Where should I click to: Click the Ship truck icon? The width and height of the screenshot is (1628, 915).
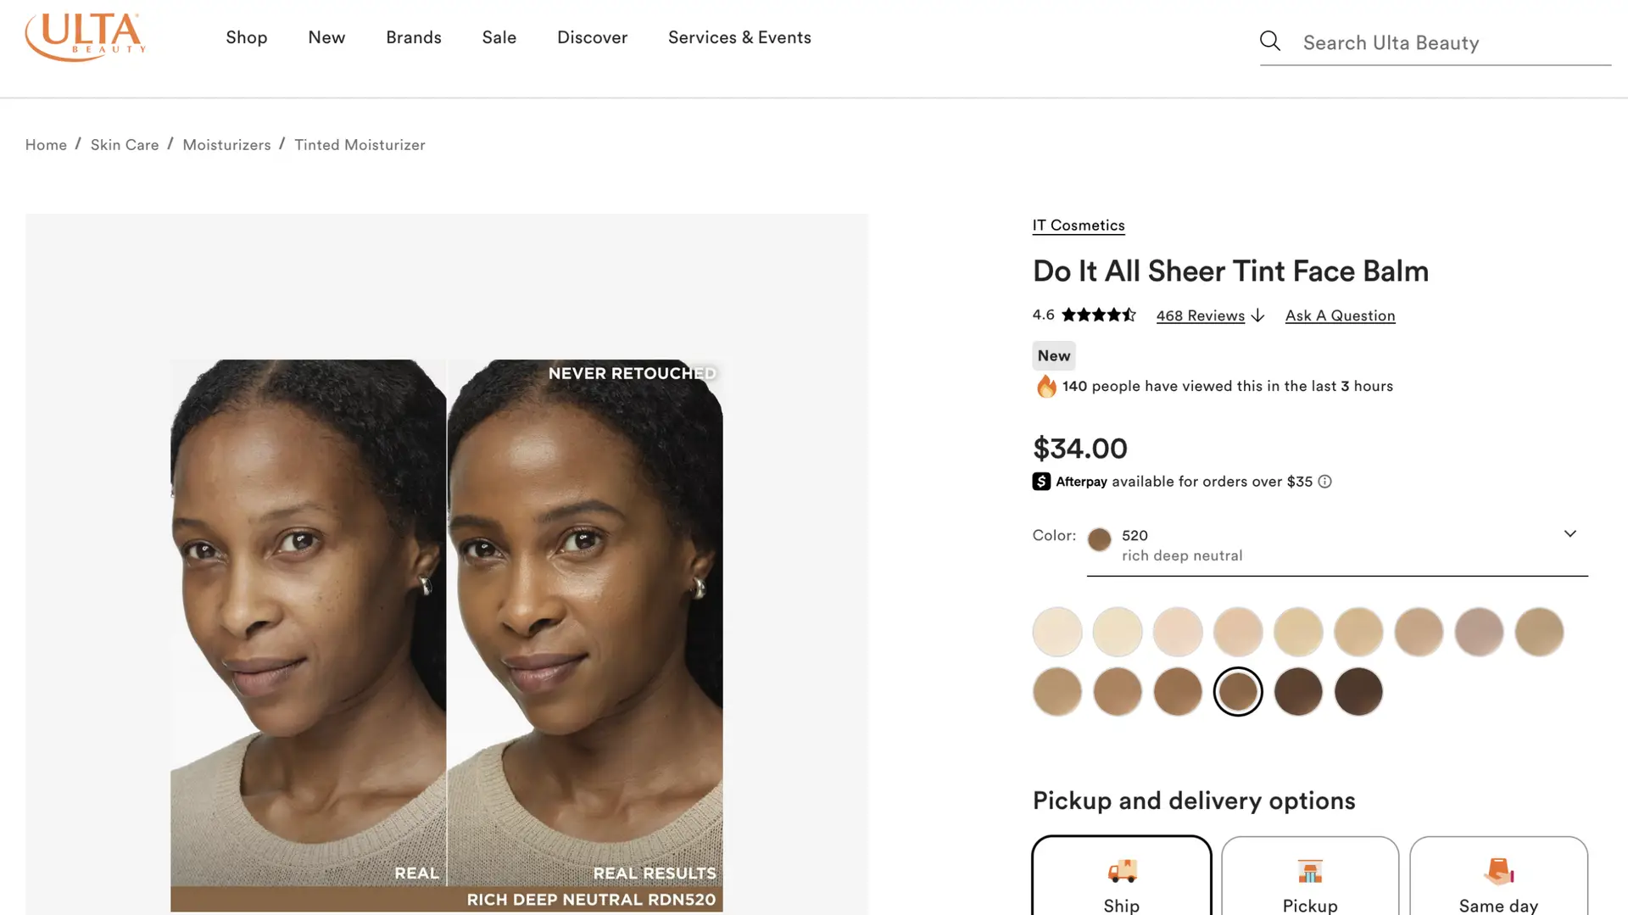tap(1122, 871)
